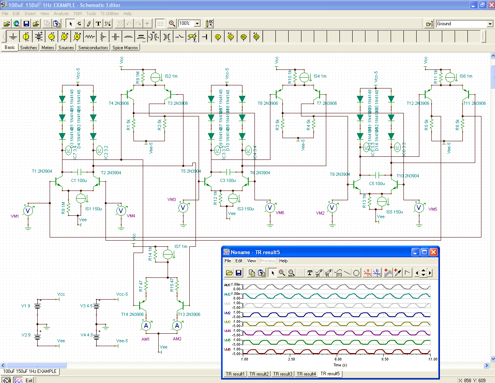
Task: Activate the selection arrow mode
Action: (x=70, y=24)
